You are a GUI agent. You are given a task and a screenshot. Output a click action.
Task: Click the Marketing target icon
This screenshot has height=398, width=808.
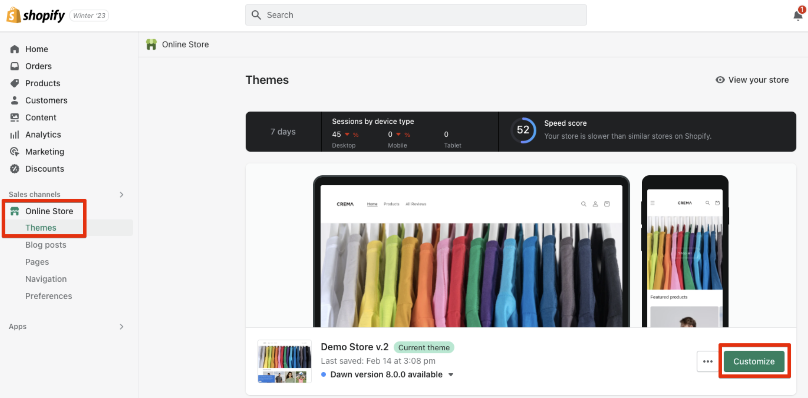tap(15, 152)
